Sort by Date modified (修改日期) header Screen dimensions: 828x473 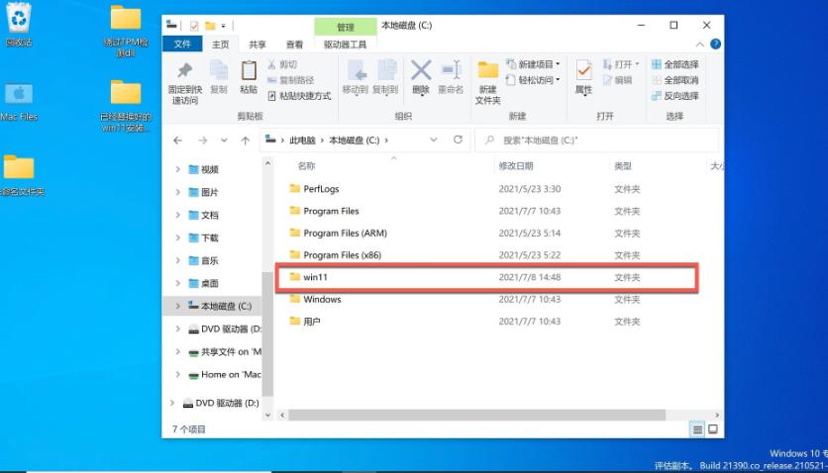(x=515, y=166)
